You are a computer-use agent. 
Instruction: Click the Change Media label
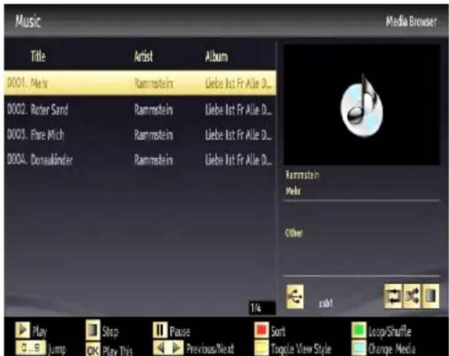391,349
